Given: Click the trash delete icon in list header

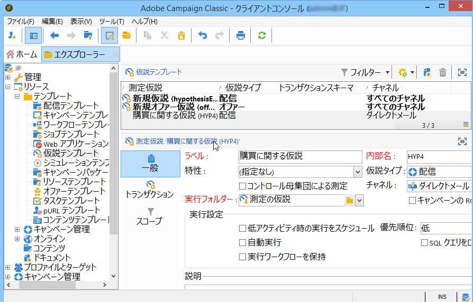Looking at the screenshot, I should (x=442, y=72).
